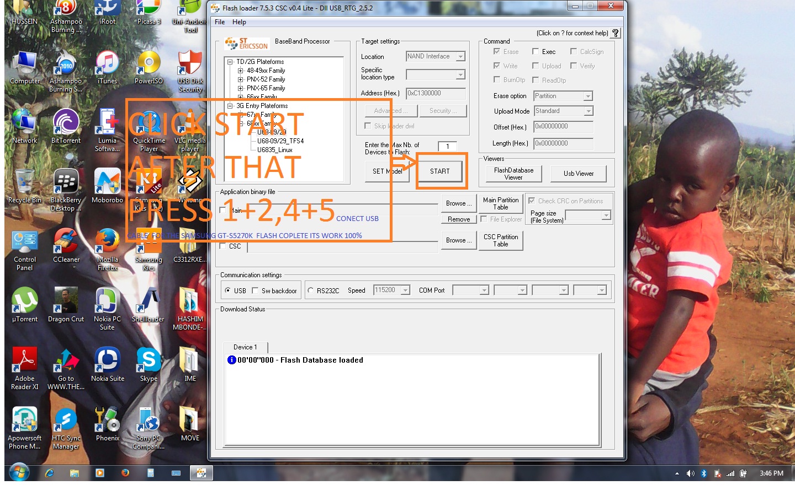This screenshot has width=795, height=496.
Task: Open the Windows Start orb
Action: pyautogui.click(x=19, y=472)
